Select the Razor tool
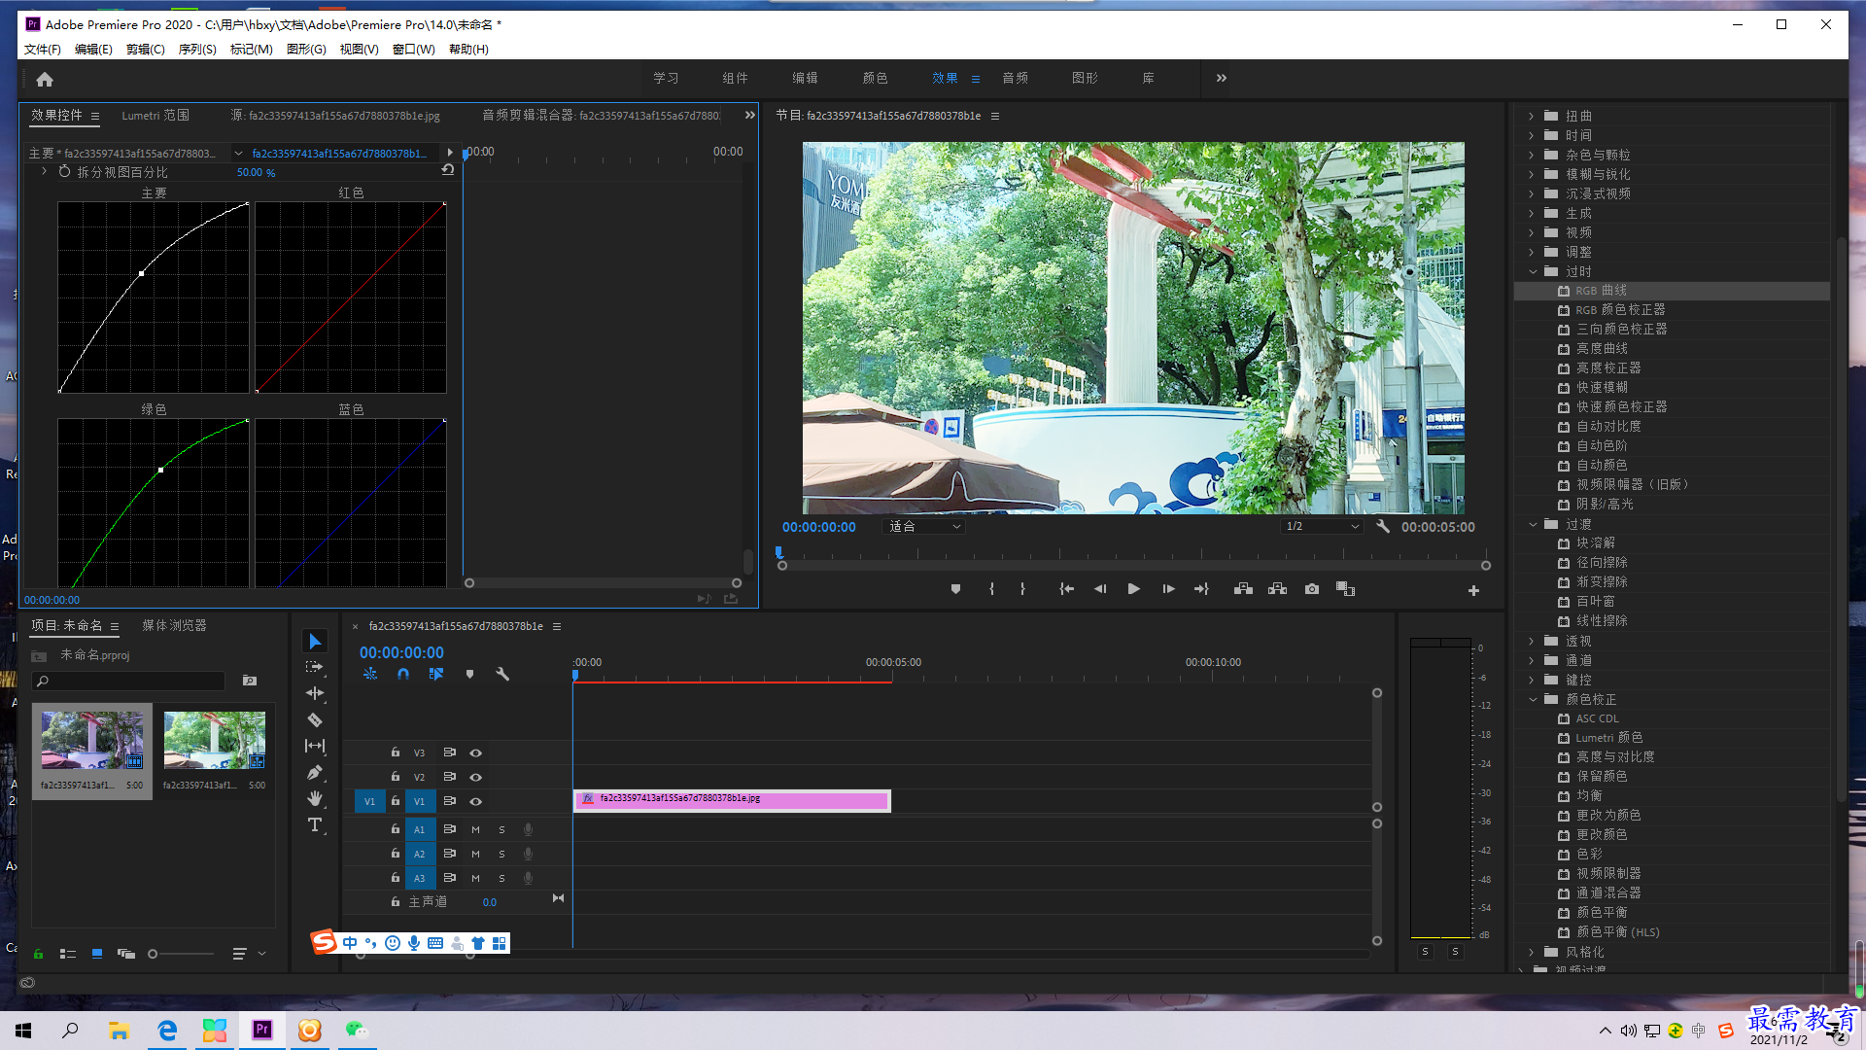This screenshot has height=1050, width=1866. [x=315, y=719]
